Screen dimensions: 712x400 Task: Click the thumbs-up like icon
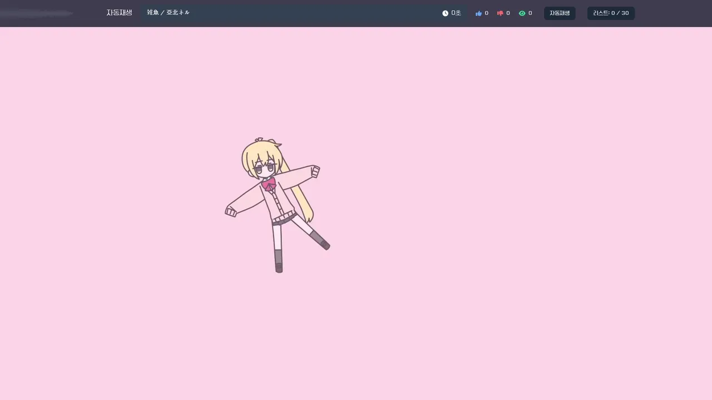478,13
